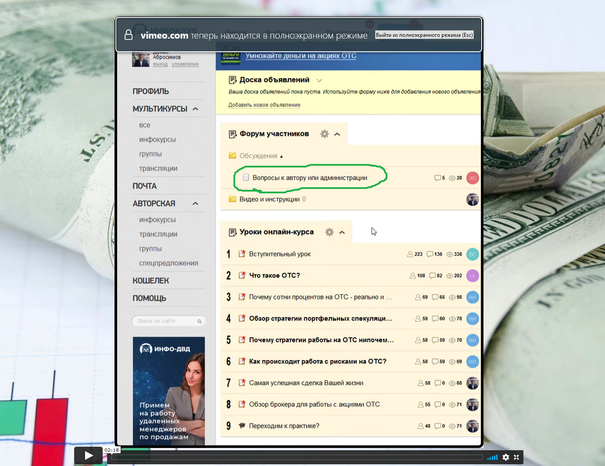Screen dimensions: 605x466
Task: Select инфокурсы under МУЛЬТИКУРСЫ
Action: [x=158, y=139]
